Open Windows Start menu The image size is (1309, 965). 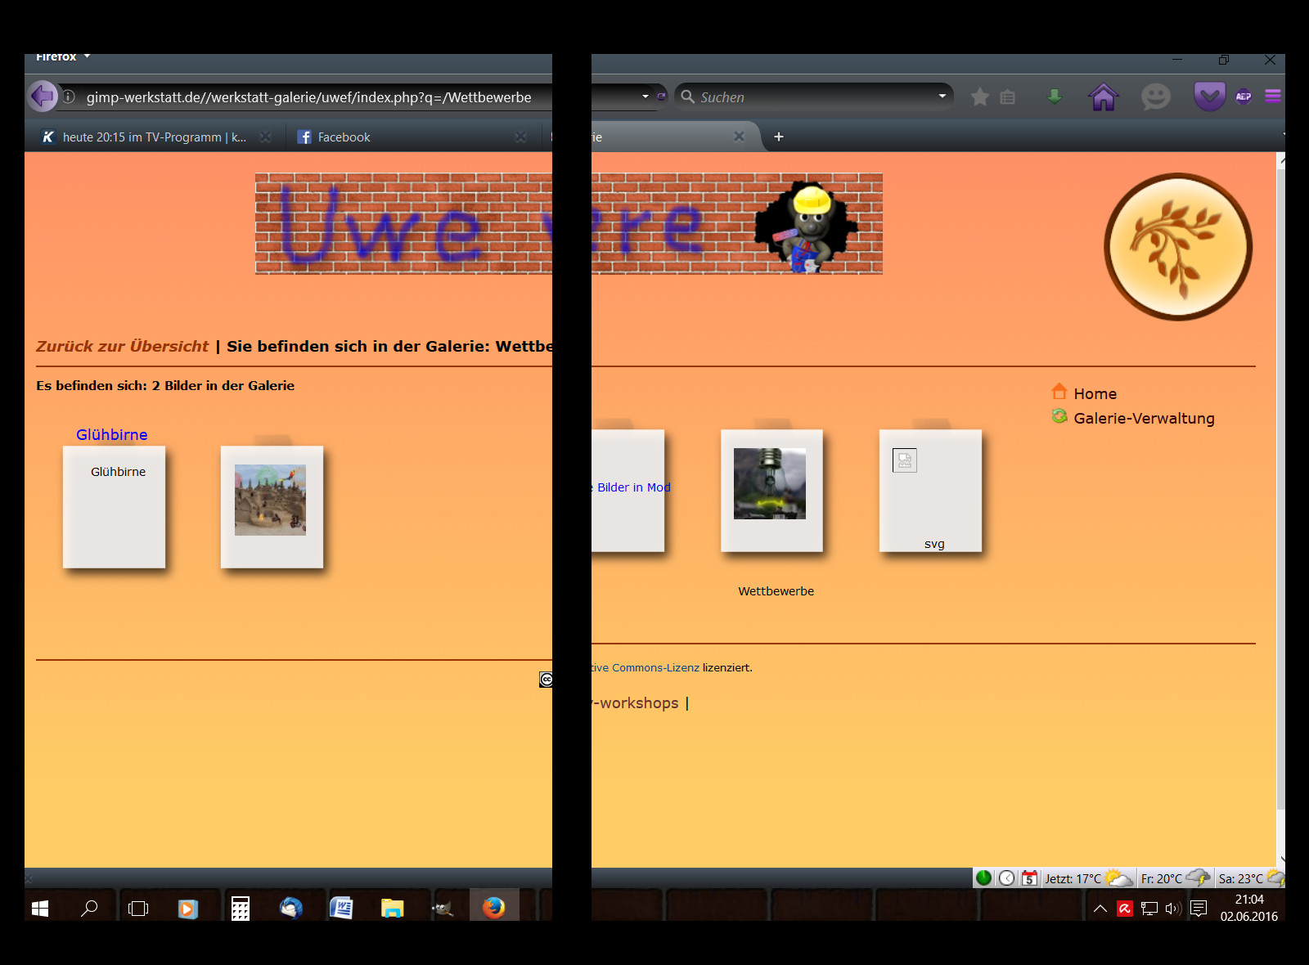tap(40, 908)
